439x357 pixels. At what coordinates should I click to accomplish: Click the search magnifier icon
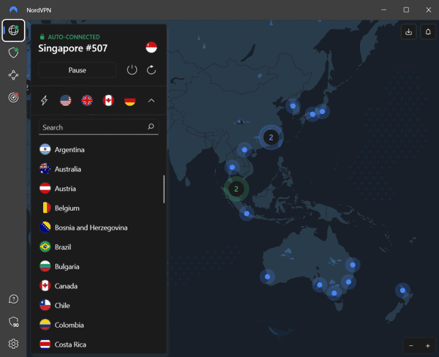[151, 127]
